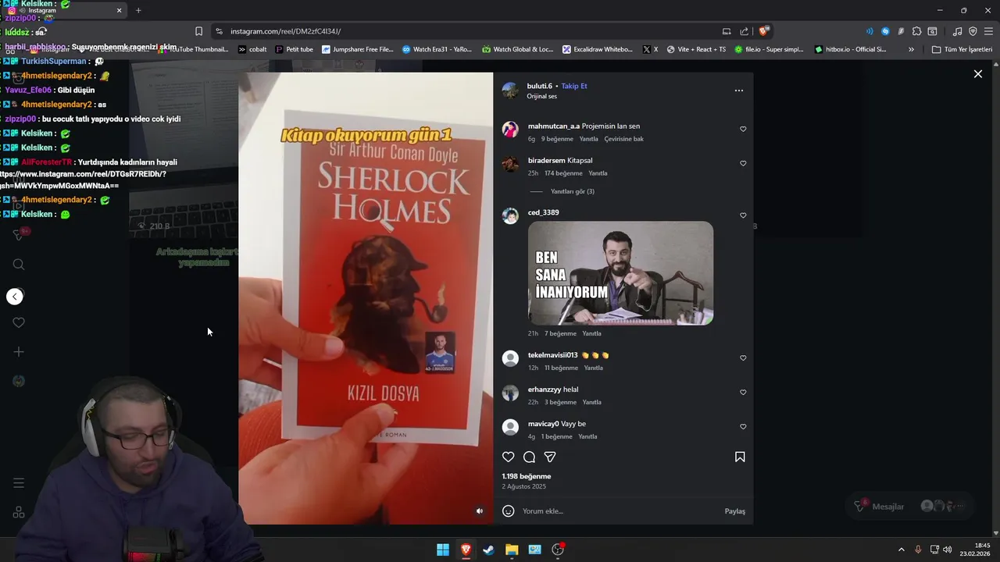The width and height of the screenshot is (1000, 562).
Task: Open the Petit tube bookmark
Action: tap(294, 49)
